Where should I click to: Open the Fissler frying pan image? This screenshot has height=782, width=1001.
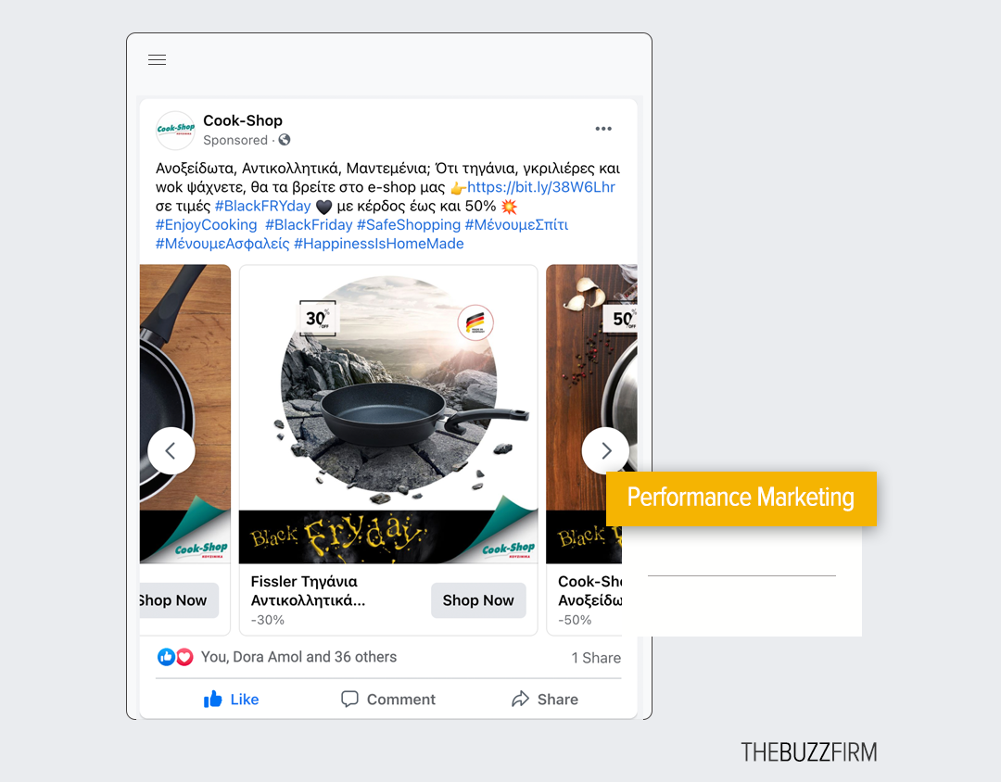click(388, 387)
